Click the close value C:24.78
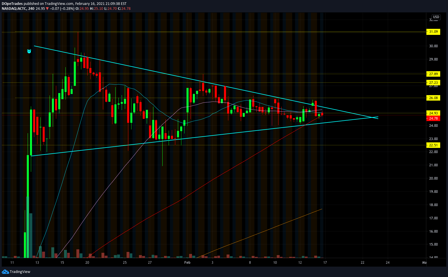This screenshot has width=448, height=277. pos(124,9)
